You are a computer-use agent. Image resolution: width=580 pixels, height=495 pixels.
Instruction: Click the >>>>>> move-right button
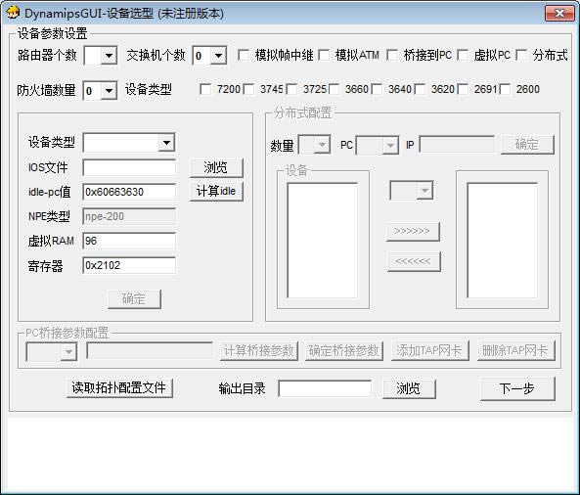pos(413,232)
